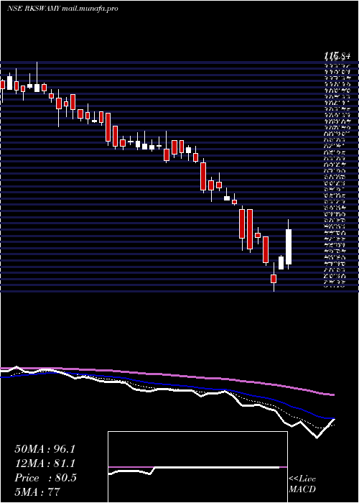
Task: Open the <<Live MACD label
Action: click(x=302, y=484)
